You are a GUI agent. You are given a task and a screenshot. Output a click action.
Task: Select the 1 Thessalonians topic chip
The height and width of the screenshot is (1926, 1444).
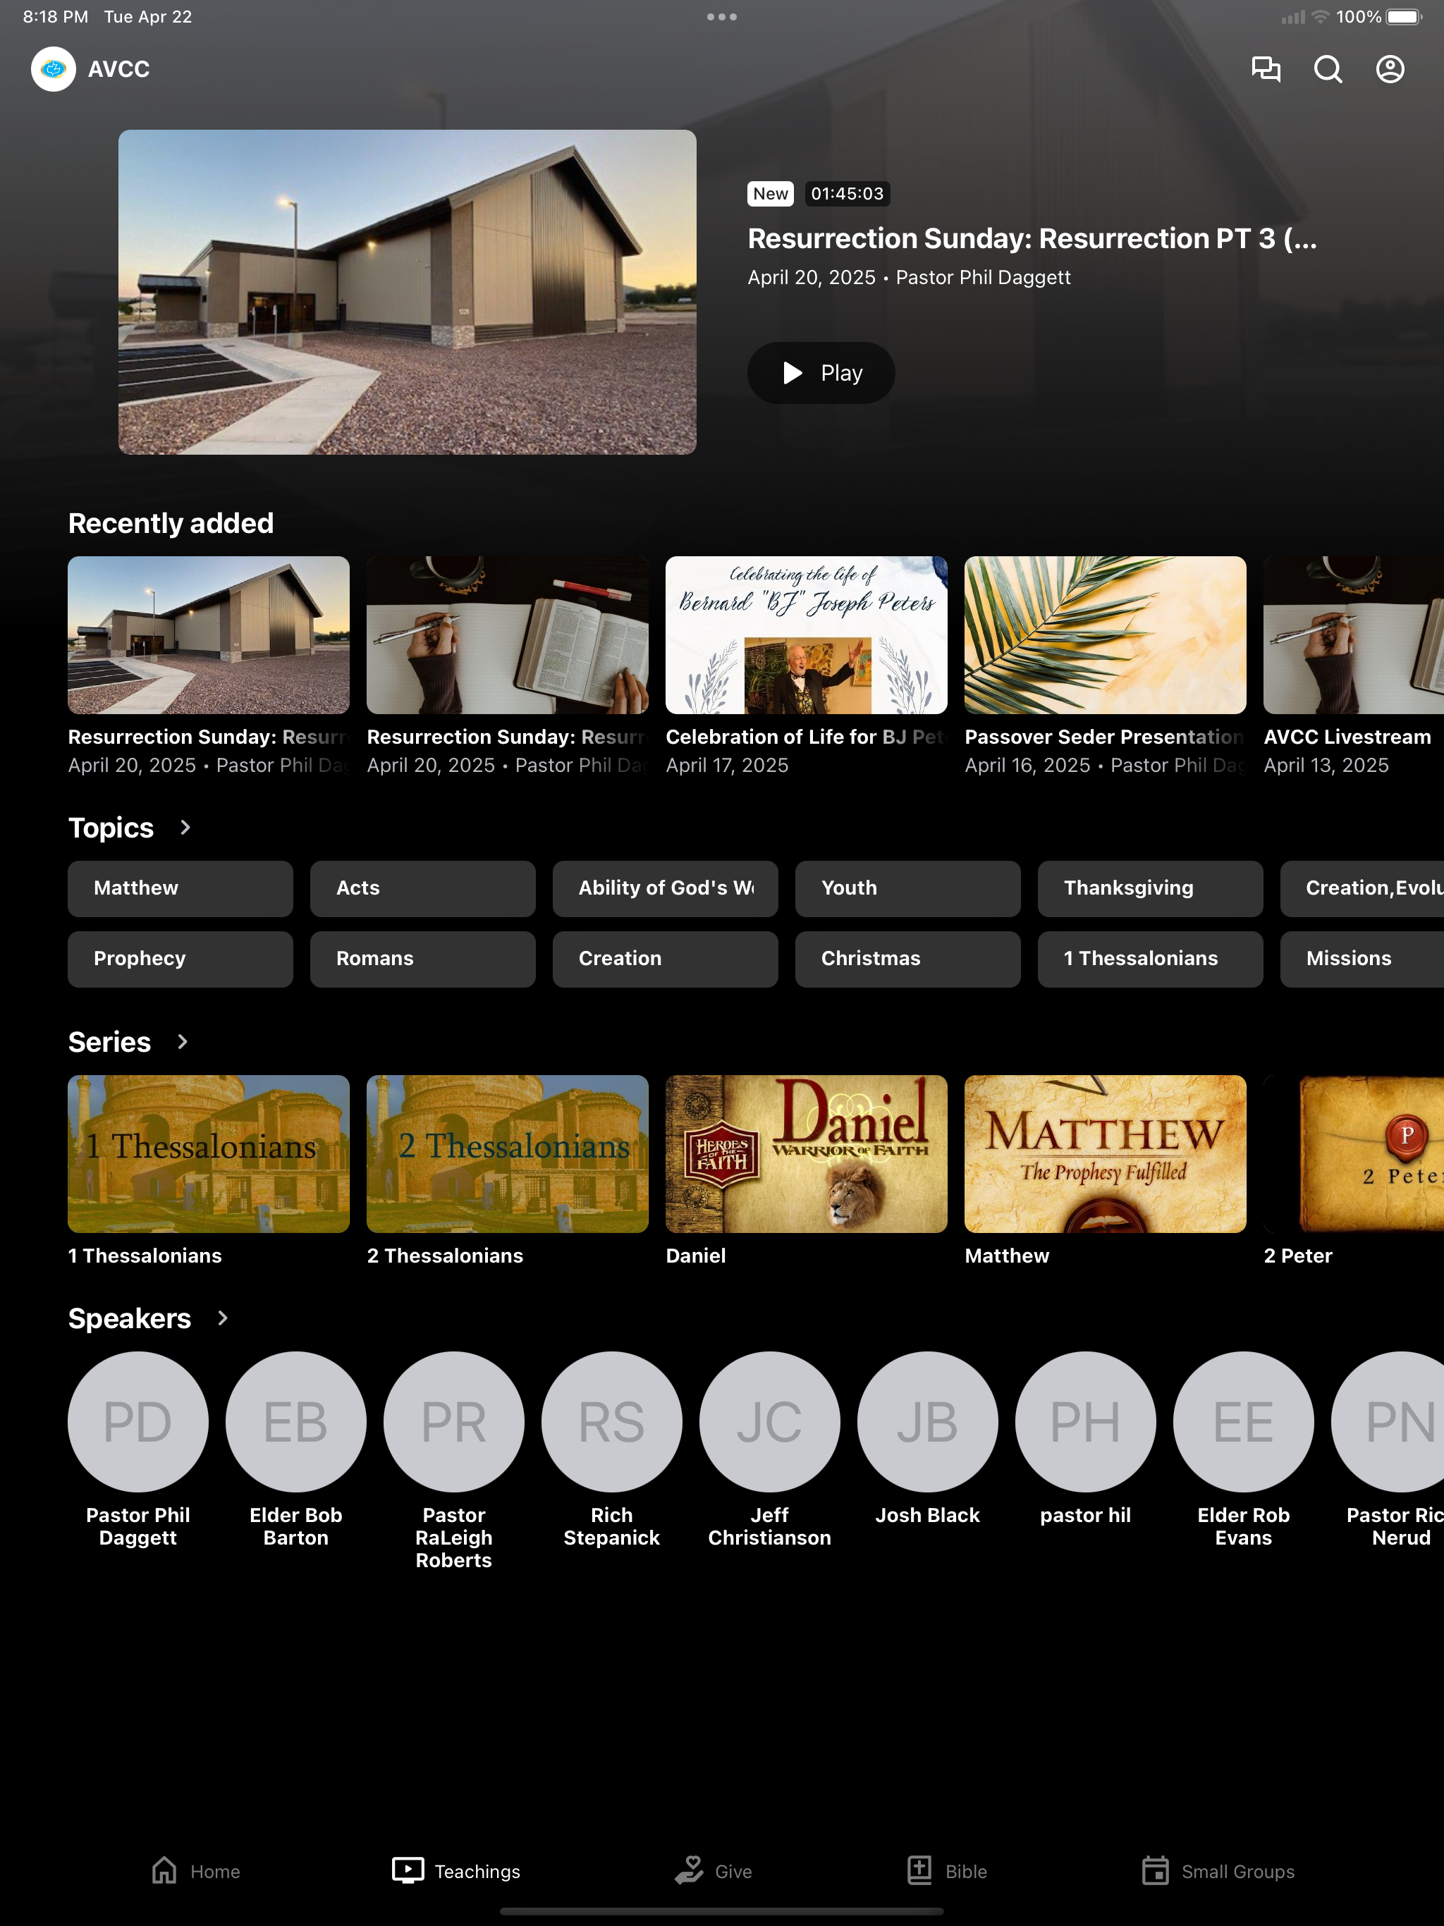(x=1151, y=959)
